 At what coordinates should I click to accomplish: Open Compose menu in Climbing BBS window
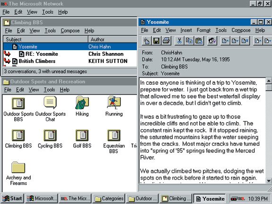70,31
